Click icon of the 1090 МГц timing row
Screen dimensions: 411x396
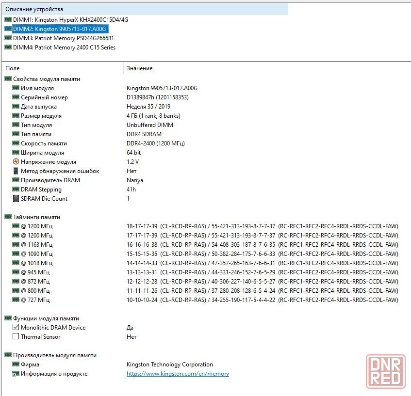pos(16,253)
